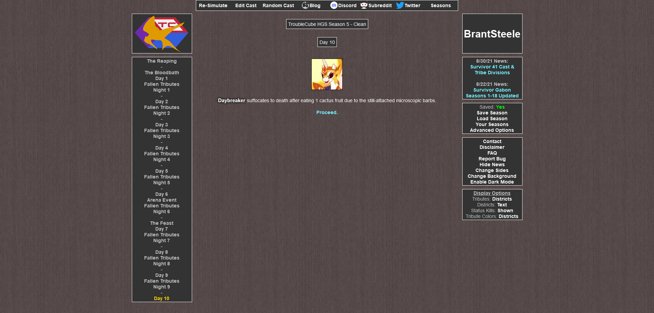
Task: Click Report Bug
Action: tap(492, 159)
